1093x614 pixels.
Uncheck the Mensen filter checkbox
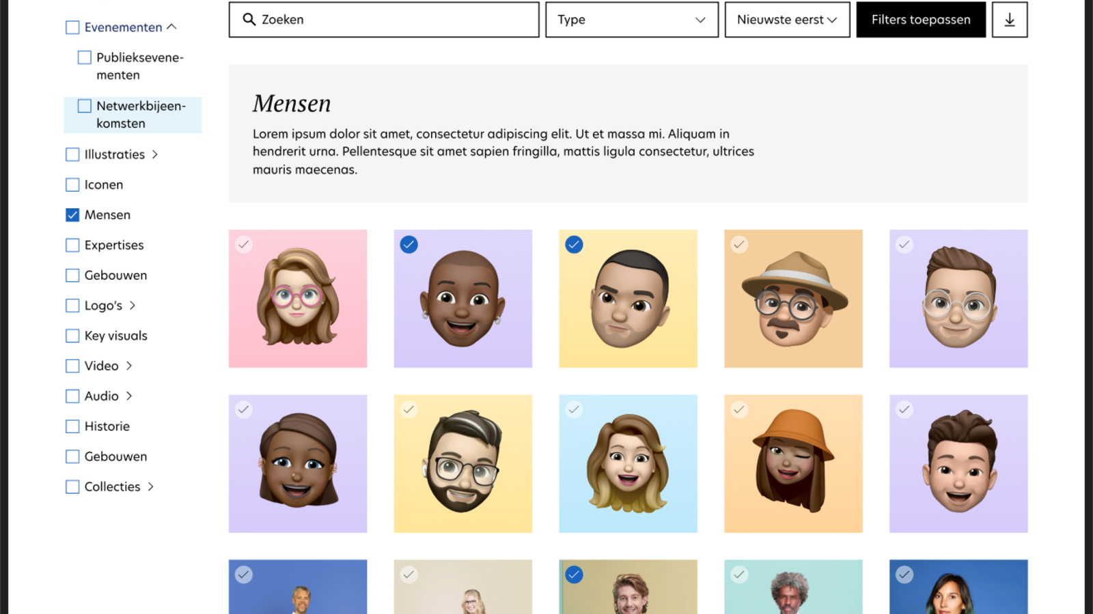pos(72,215)
